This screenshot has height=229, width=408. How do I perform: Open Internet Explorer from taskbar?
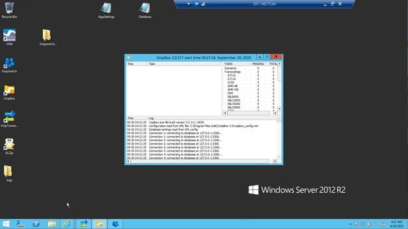pos(68,224)
